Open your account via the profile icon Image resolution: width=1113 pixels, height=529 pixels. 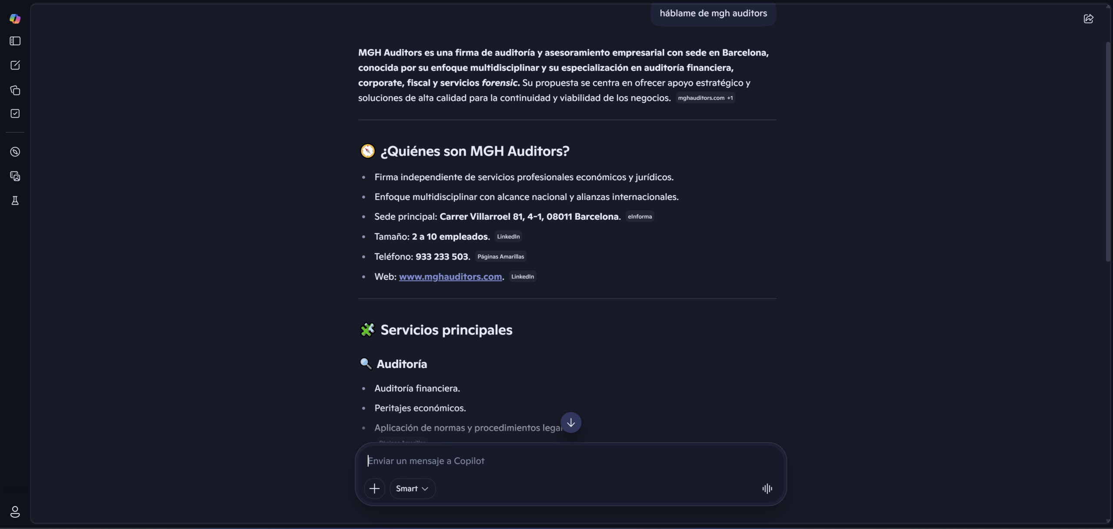point(15,512)
